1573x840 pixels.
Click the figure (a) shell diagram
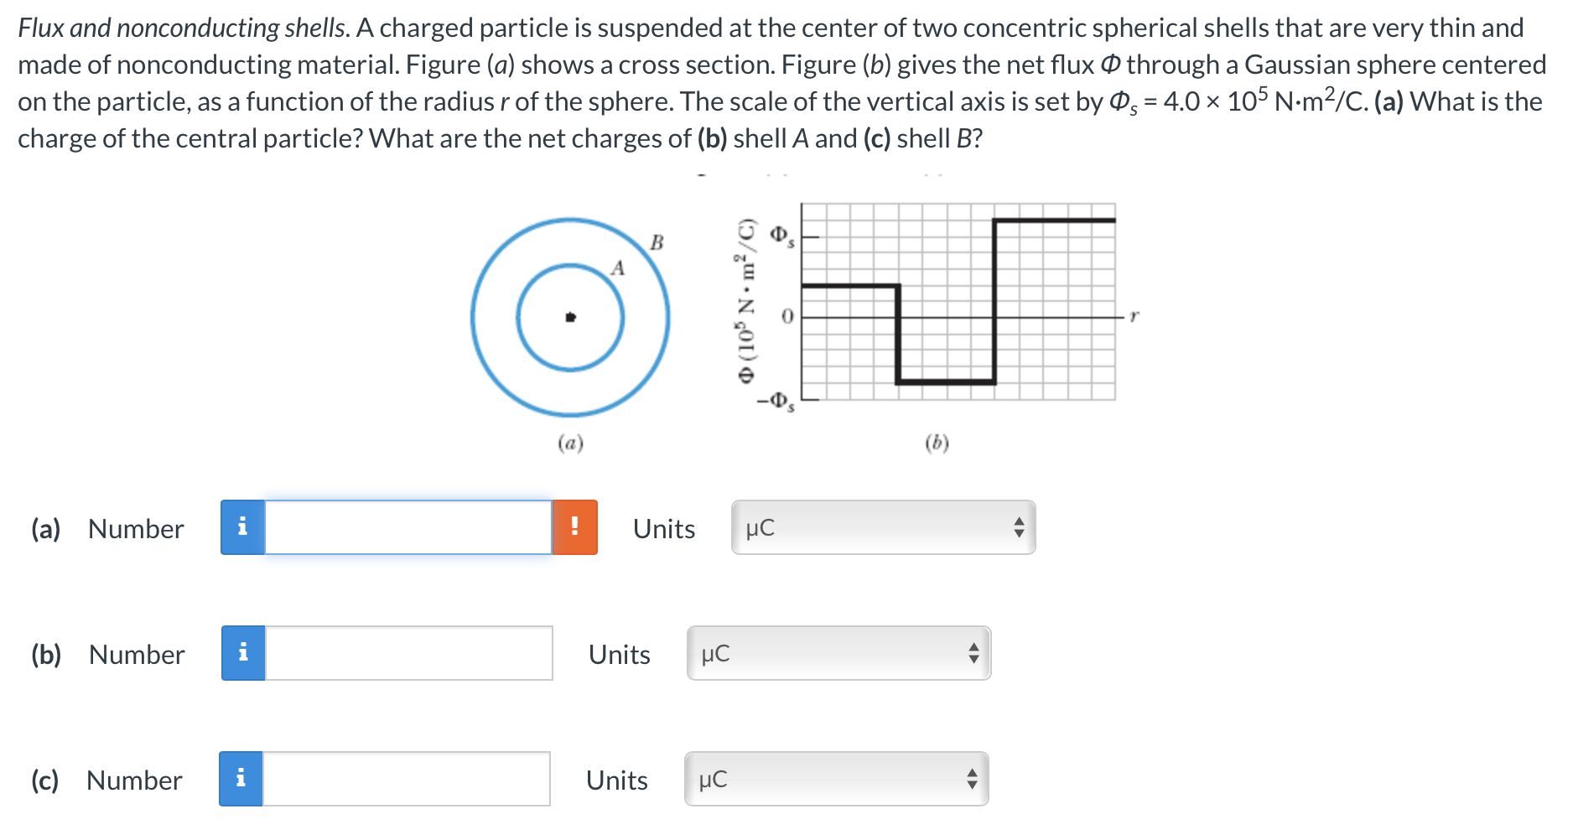click(x=570, y=319)
